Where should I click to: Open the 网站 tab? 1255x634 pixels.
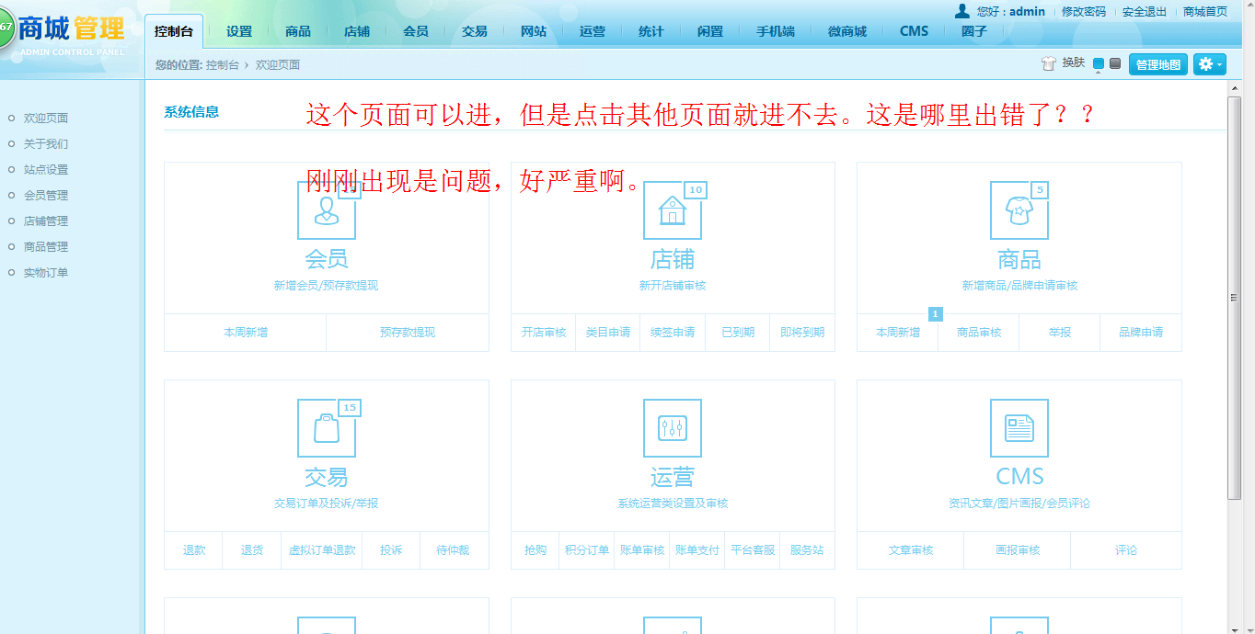pyautogui.click(x=534, y=31)
